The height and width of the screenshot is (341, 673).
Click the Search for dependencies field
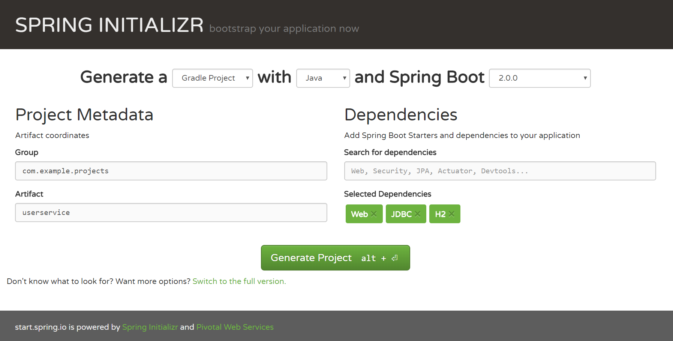click(500, 171)
